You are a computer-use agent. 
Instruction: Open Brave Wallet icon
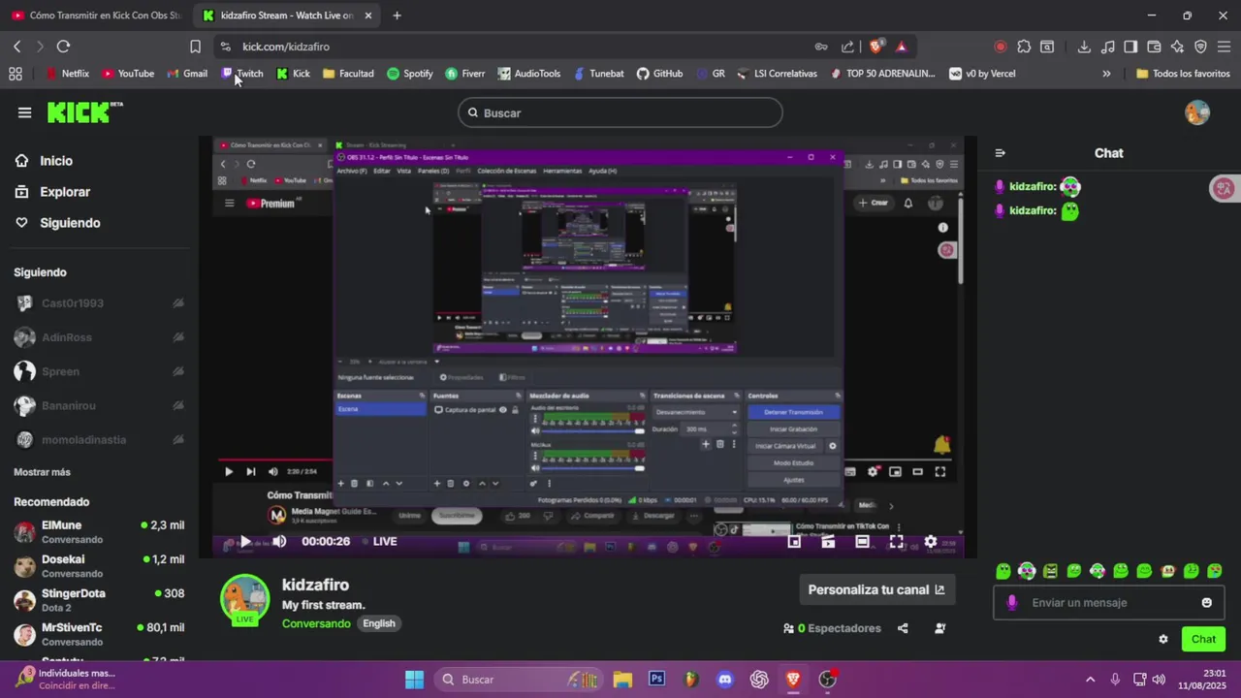pyautogui.click(x=1154, y=47)
